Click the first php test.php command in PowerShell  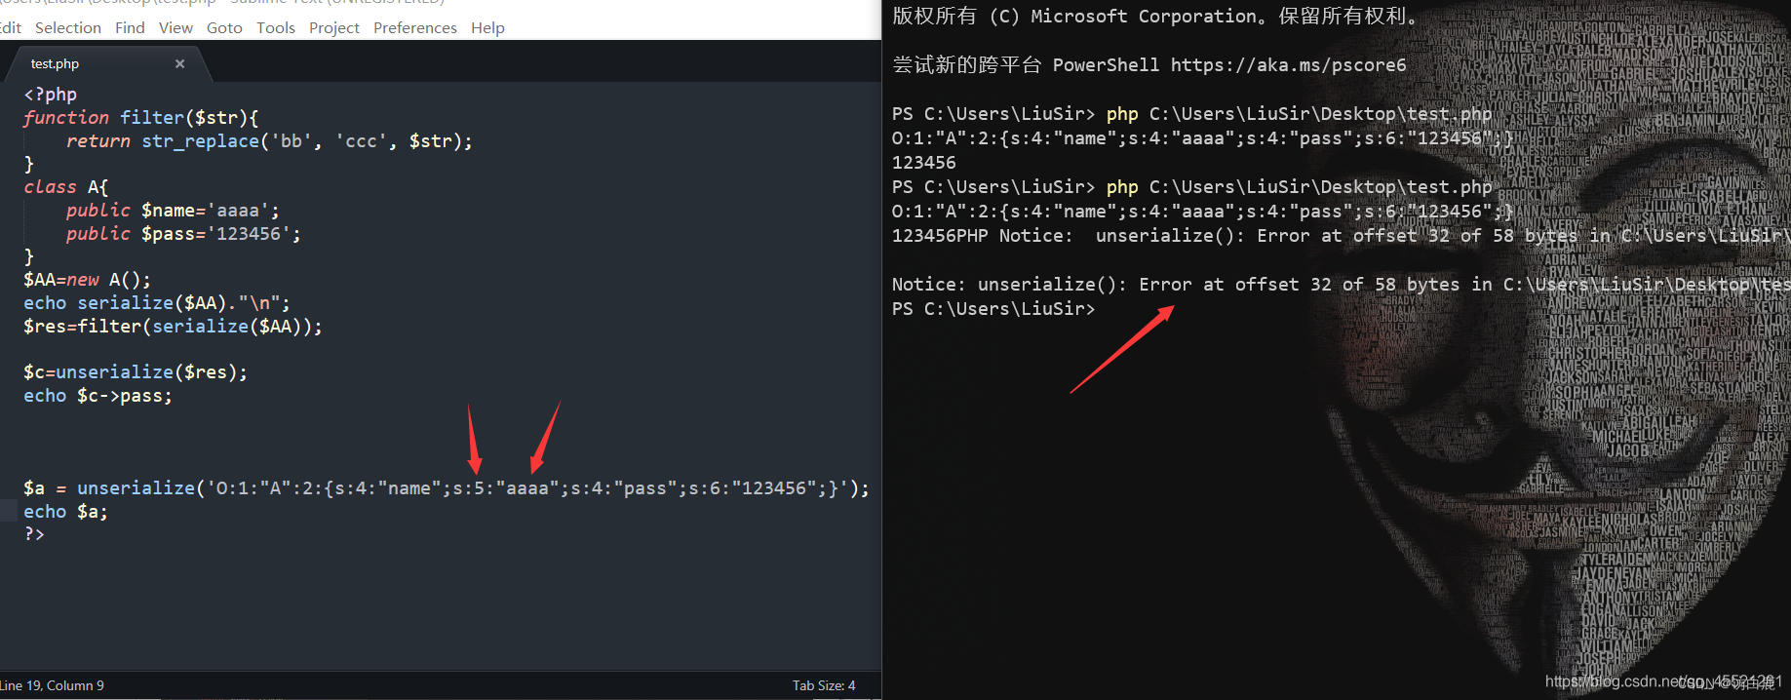pos(1299,114)
